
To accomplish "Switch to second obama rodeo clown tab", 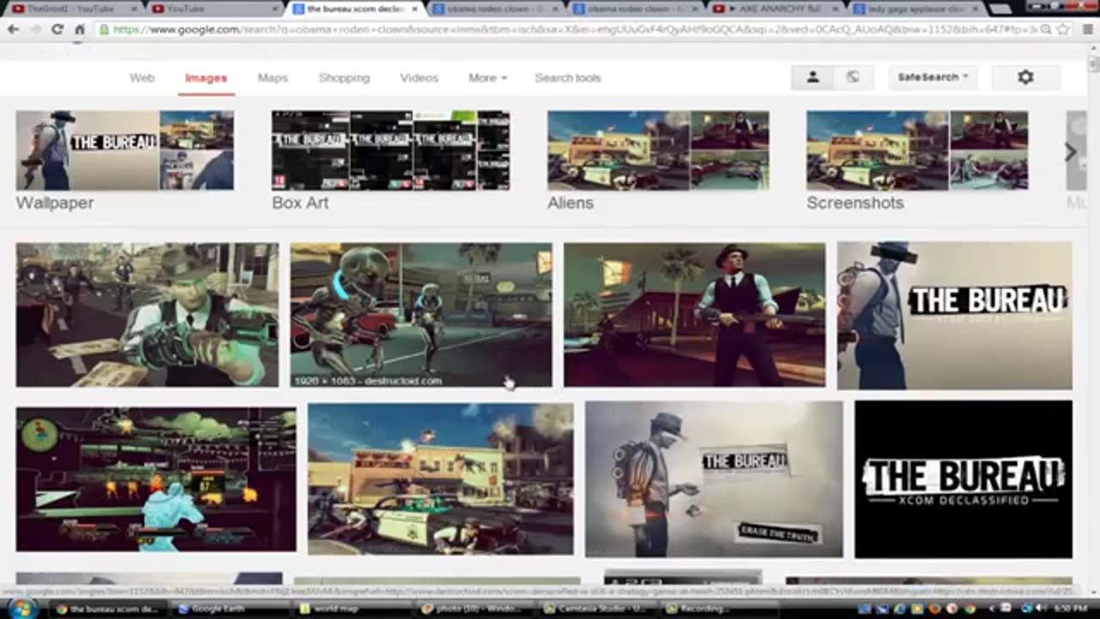I will click(x=633, y=9).
